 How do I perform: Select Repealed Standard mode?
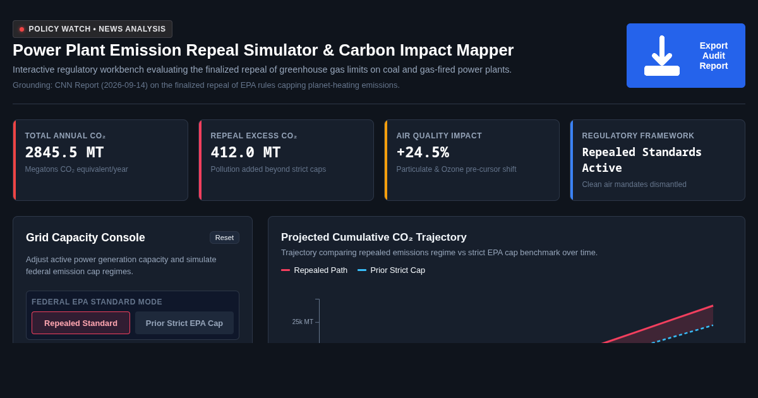[x=81, y=323]
